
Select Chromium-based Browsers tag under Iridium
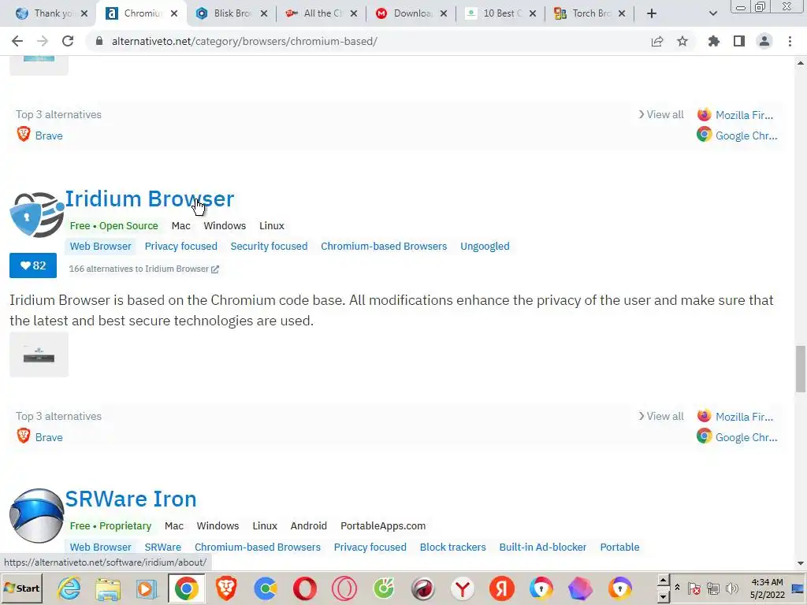point(384,247)
